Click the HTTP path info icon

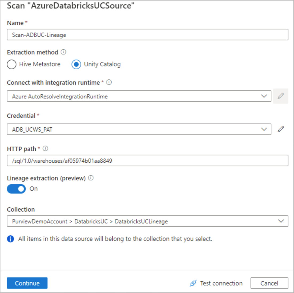pos(45,149)
